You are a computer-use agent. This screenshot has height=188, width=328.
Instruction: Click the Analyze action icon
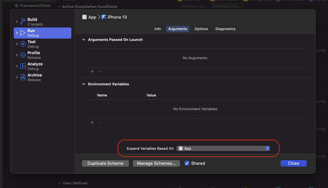coord(23,66)
